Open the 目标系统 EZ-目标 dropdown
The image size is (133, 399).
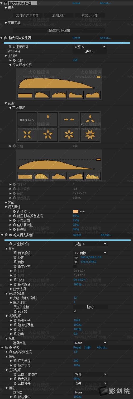[x=90, y=253]
